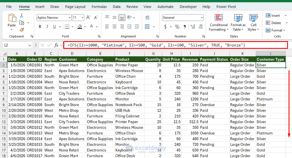Open text orientation options
The height and width of the screenshot is (158, 292).
click(129, 17)
